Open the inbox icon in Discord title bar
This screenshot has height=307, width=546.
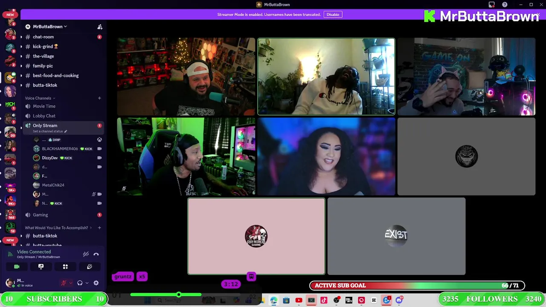click(x=492, y=5)
